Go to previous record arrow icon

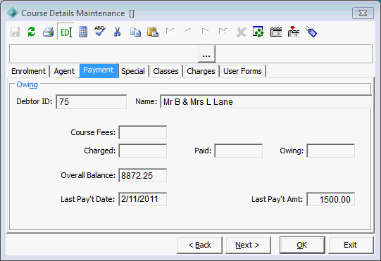point(187,31)
